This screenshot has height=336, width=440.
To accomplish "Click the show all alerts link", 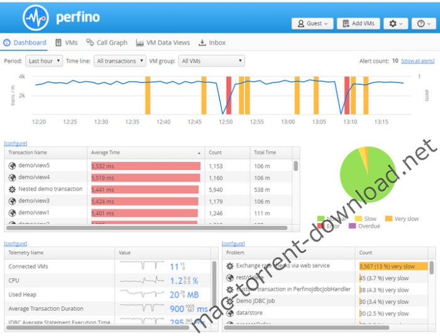I will 418,61.
